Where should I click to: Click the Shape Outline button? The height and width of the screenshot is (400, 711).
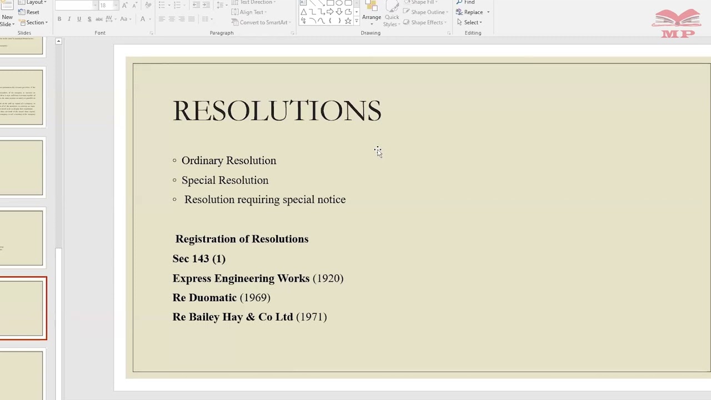pos(427,12)
